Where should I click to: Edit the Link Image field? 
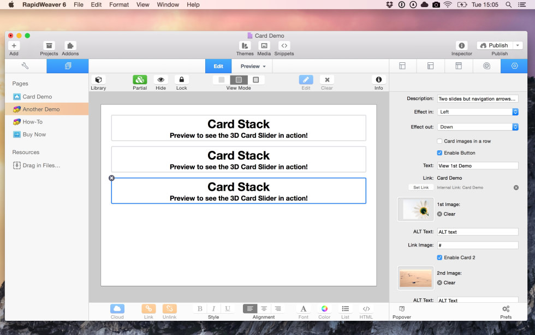[x=478, y=245]
